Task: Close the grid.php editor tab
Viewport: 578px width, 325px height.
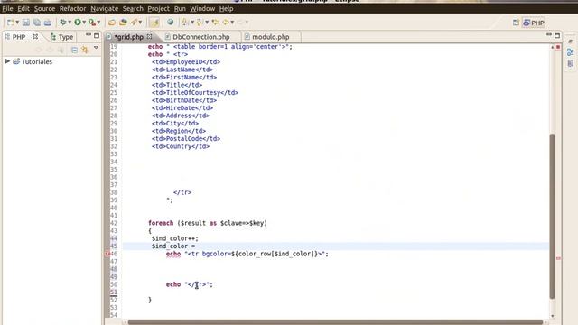Action: (149, 36)
